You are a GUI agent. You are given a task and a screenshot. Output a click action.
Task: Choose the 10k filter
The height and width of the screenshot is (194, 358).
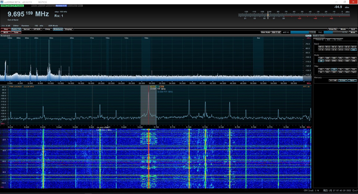point(334,69)
